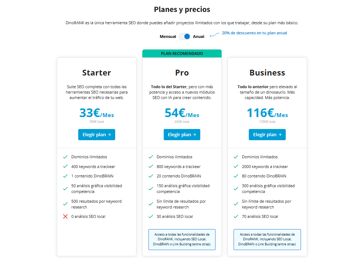The height and width of the screenshot is (258, 356).
Task: Click the Pro plan title
Action: click(x=182, y=73)
